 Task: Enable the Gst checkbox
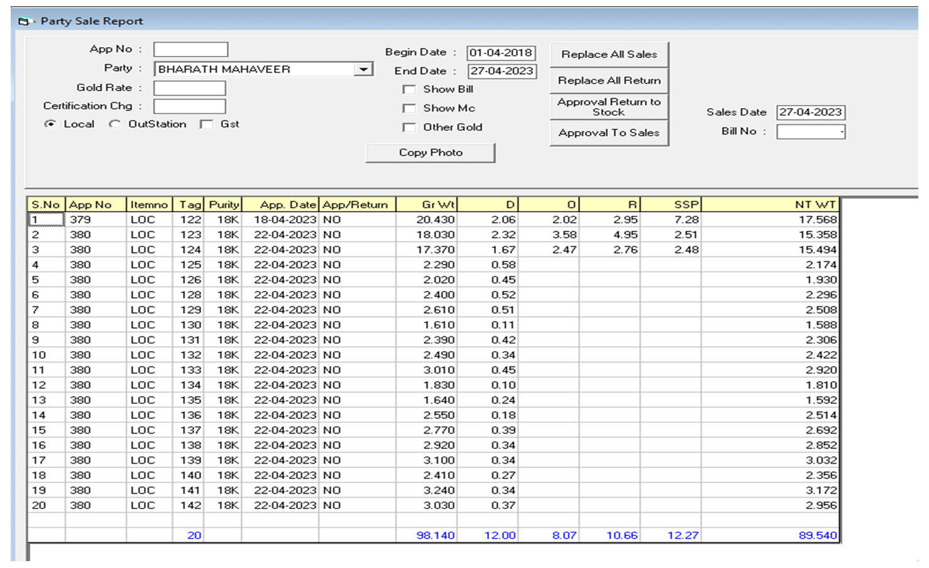click(206, 124)
